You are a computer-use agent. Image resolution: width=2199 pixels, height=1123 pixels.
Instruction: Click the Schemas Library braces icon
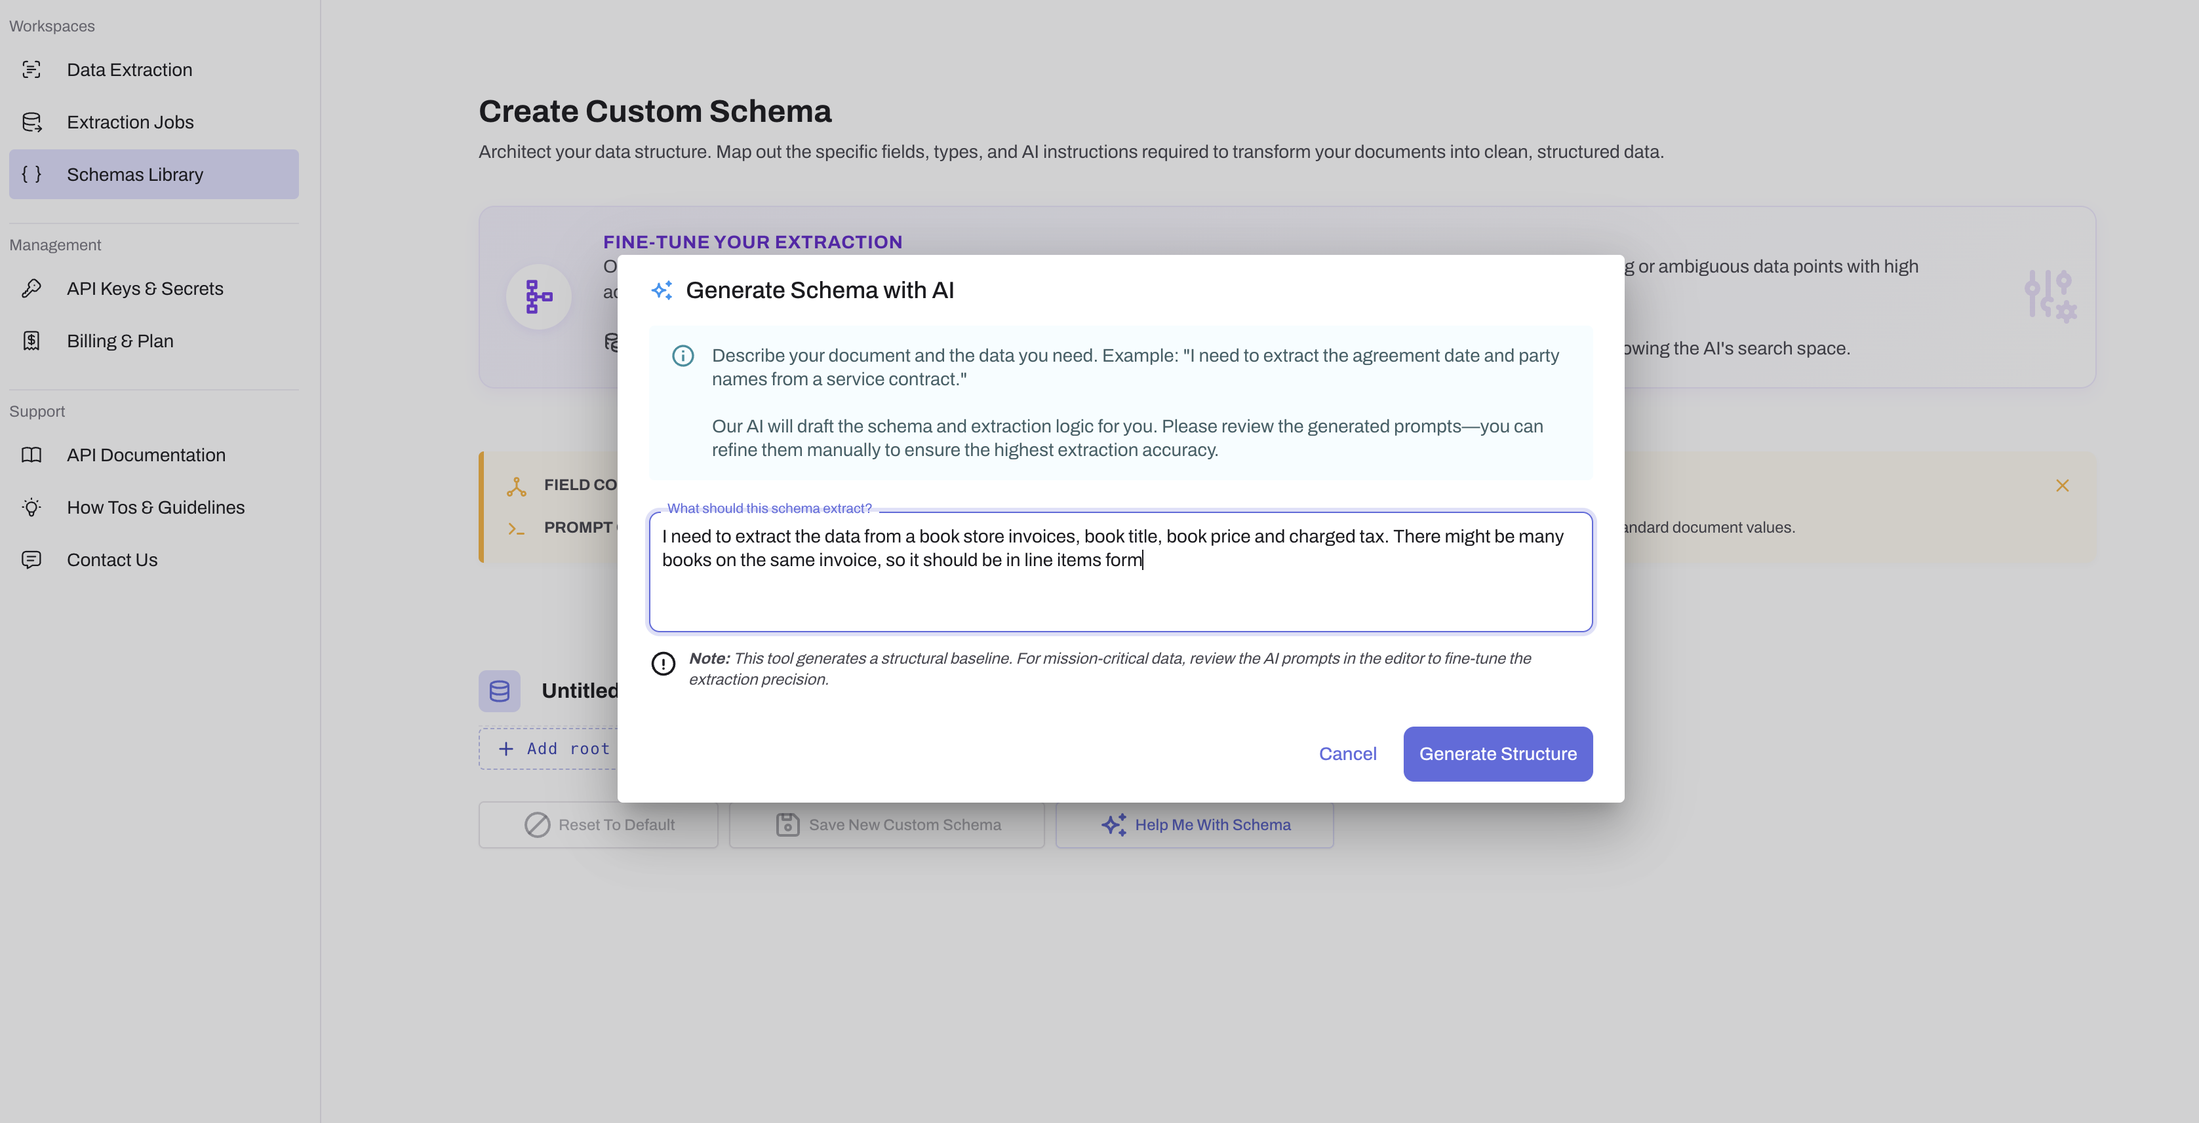[31, 174]
